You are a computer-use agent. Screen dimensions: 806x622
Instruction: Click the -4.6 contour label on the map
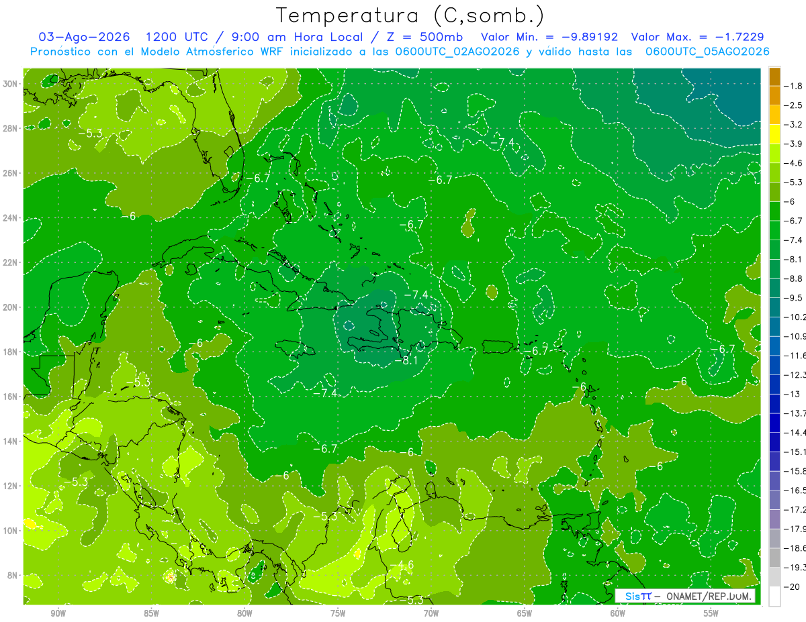tap(402, 565)
